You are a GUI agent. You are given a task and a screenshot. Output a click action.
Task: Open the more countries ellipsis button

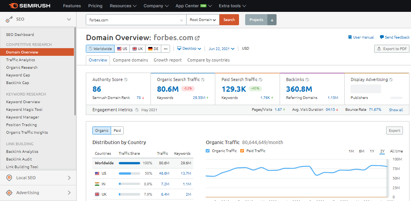[165, 49]
